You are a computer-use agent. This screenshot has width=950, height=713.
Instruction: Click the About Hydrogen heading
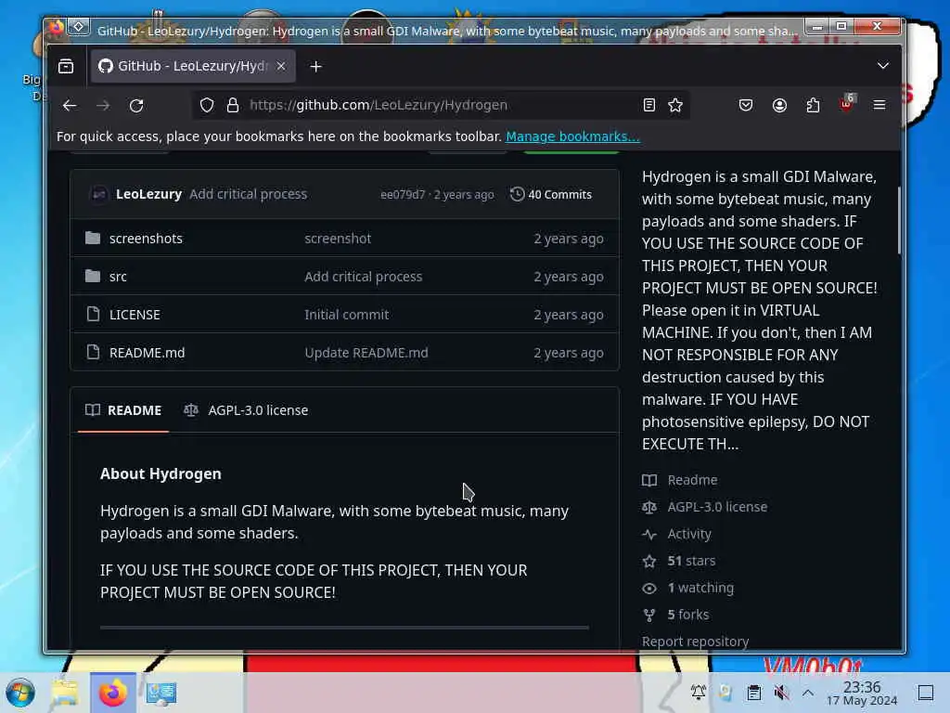coord(160,474)
